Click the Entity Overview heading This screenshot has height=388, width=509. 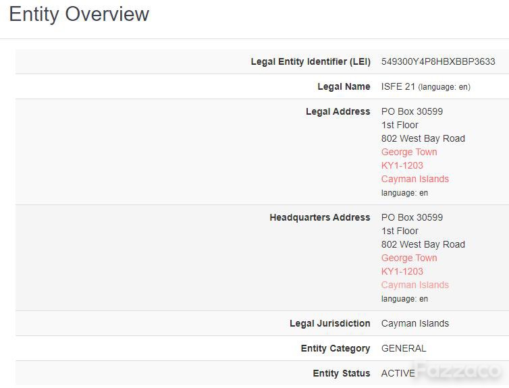[x=79, y=15]
